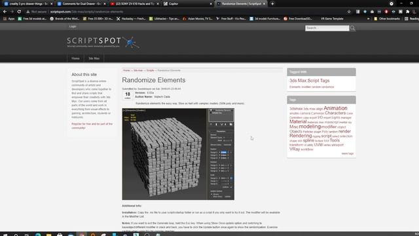
Task: Click the Animation tag
Action: [335, 108]
